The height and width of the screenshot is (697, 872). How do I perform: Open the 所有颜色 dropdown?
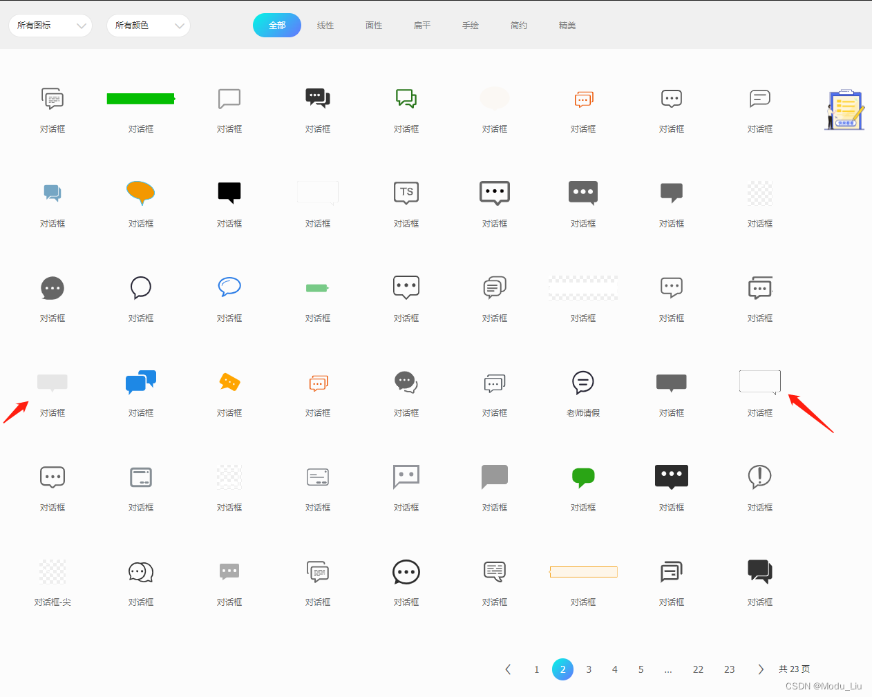tap(149, 26)
